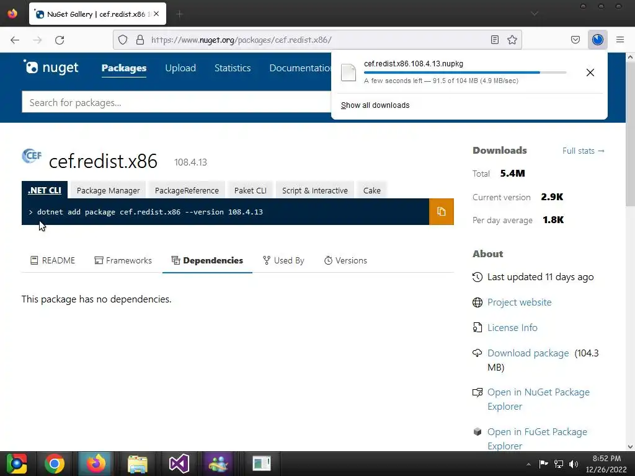
Task: Switch to the PackageReference tab
Action: point(187,190)
